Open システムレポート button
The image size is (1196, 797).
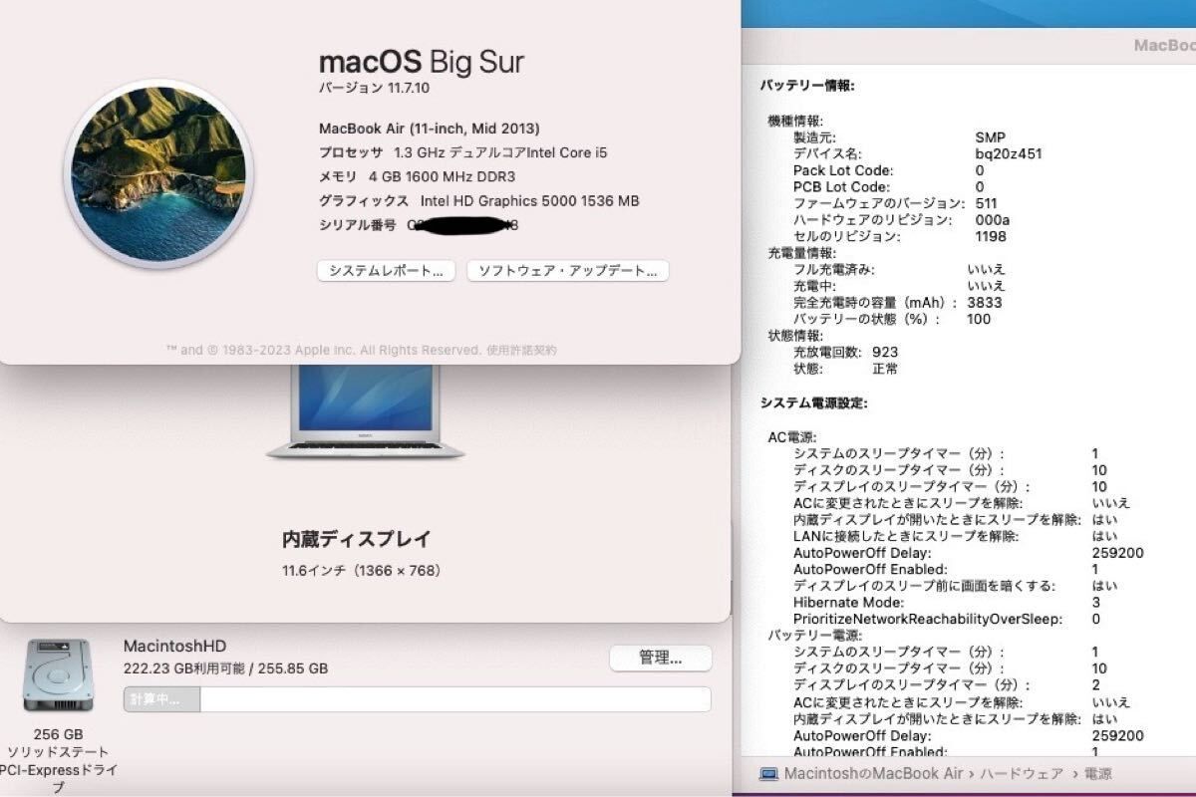[386, 271]
